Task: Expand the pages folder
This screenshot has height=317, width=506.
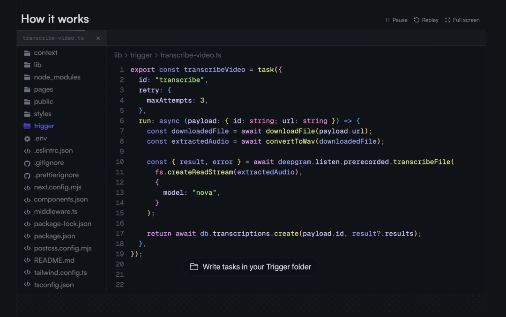Action: tap(43, 89)
